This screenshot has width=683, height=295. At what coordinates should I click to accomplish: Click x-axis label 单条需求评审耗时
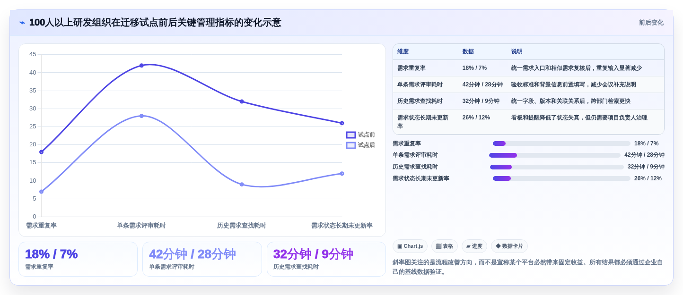point(141,226)
